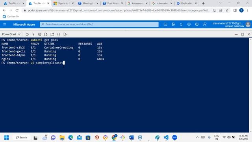This screenshot has width=252, height=142.
Task: Open Azure portal settings gear
Action: point(189,24)
